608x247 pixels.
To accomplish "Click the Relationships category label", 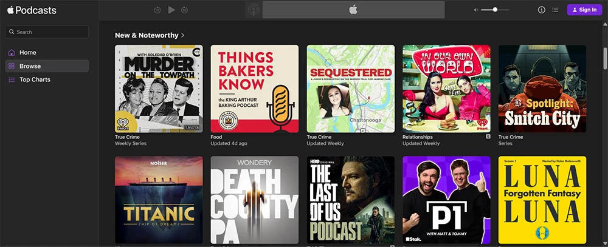I will [x=418, y=137].
